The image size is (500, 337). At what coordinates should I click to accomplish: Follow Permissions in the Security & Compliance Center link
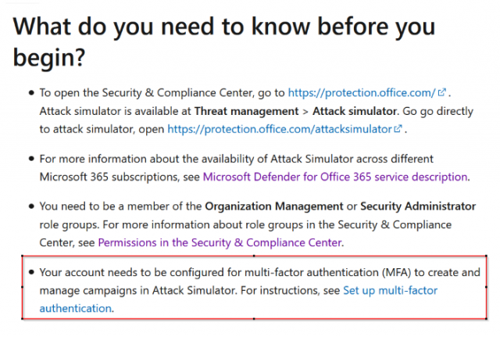[220, 242]
